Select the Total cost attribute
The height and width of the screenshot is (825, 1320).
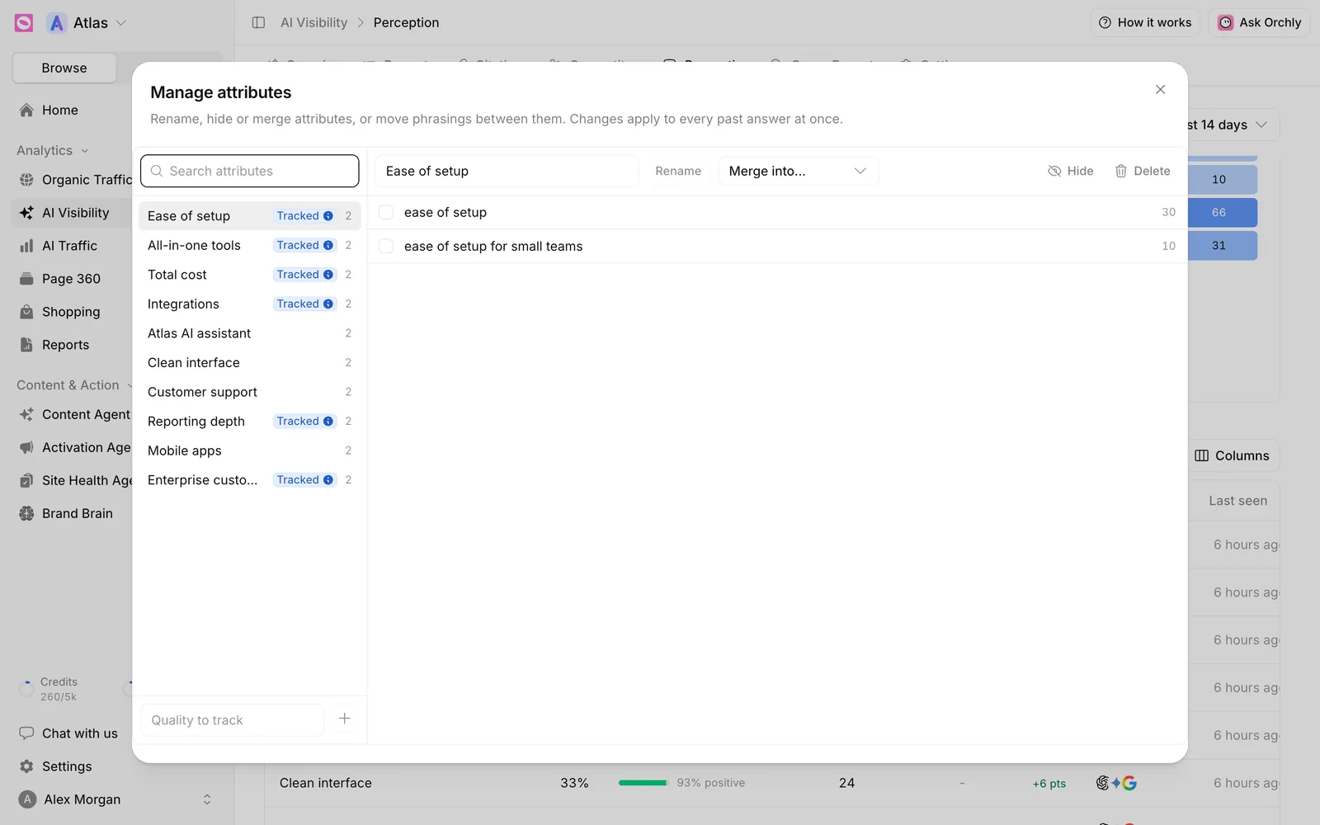(x=249, y=275)
